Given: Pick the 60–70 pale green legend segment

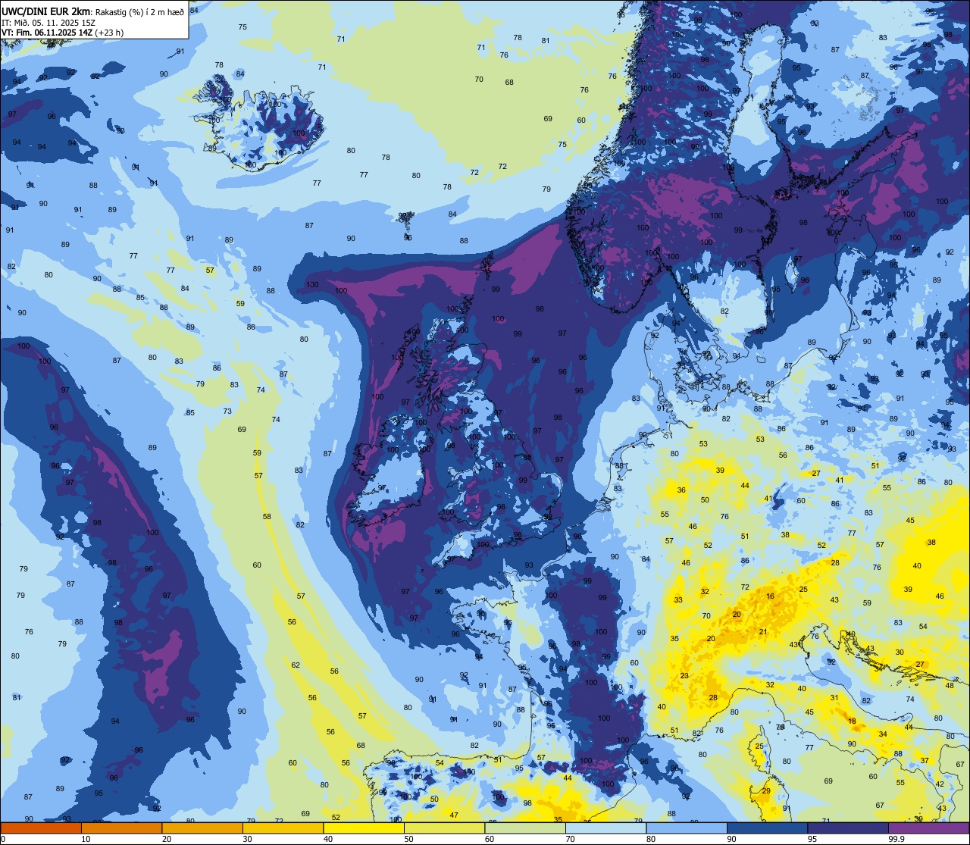Looking at the screenshot, I should [x=524, y=828].
